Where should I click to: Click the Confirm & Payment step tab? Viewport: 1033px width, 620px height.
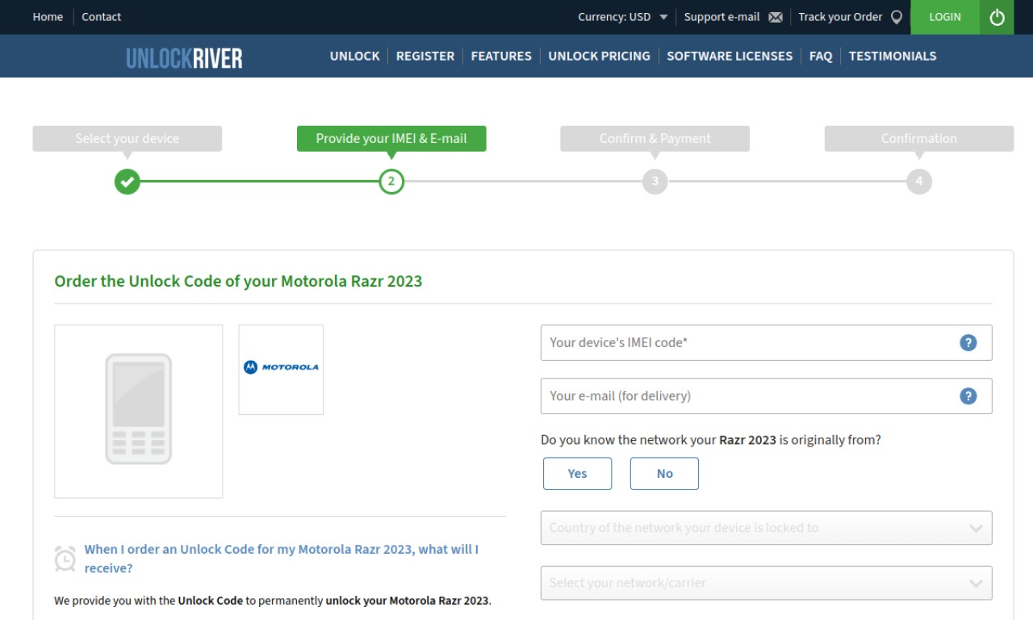(x=655, y=139)
